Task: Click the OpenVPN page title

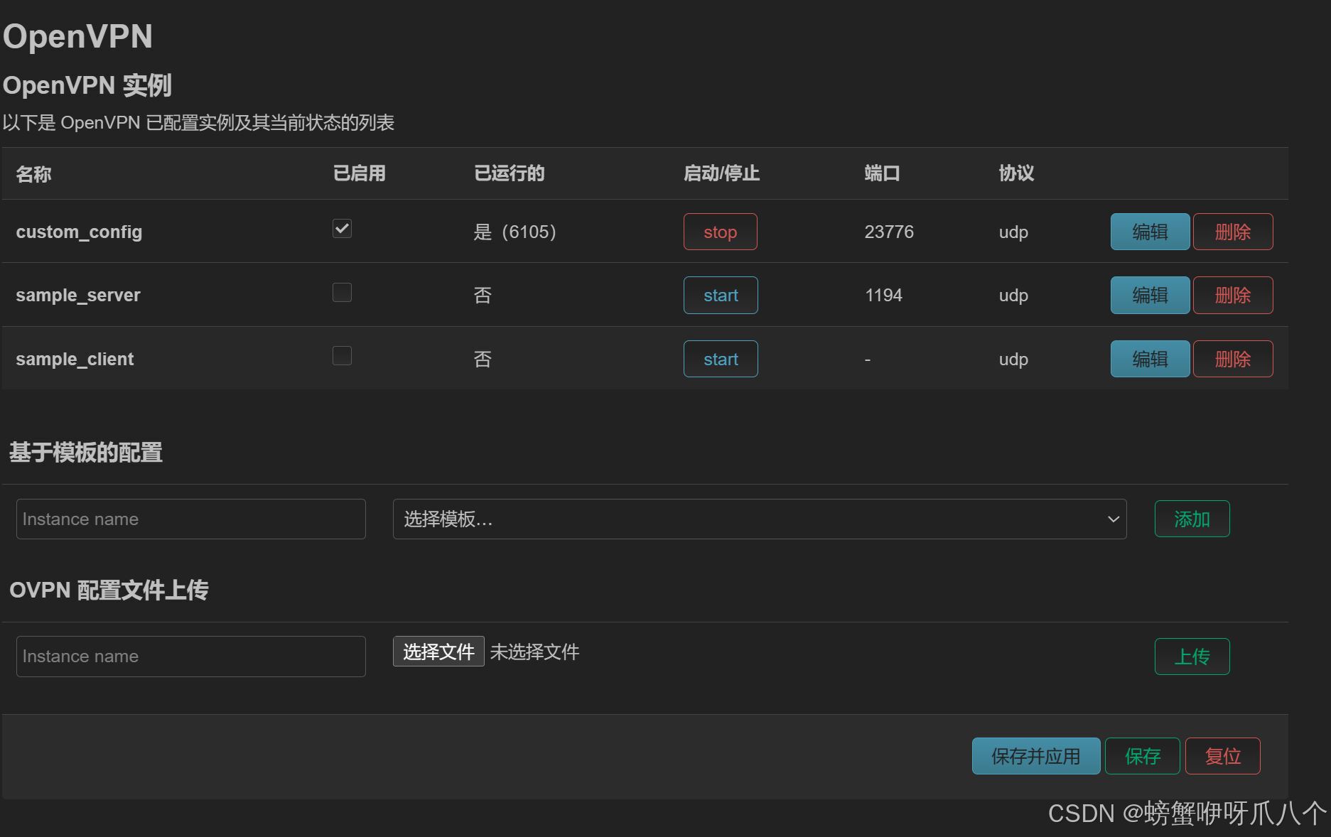Action: (78, 36)
